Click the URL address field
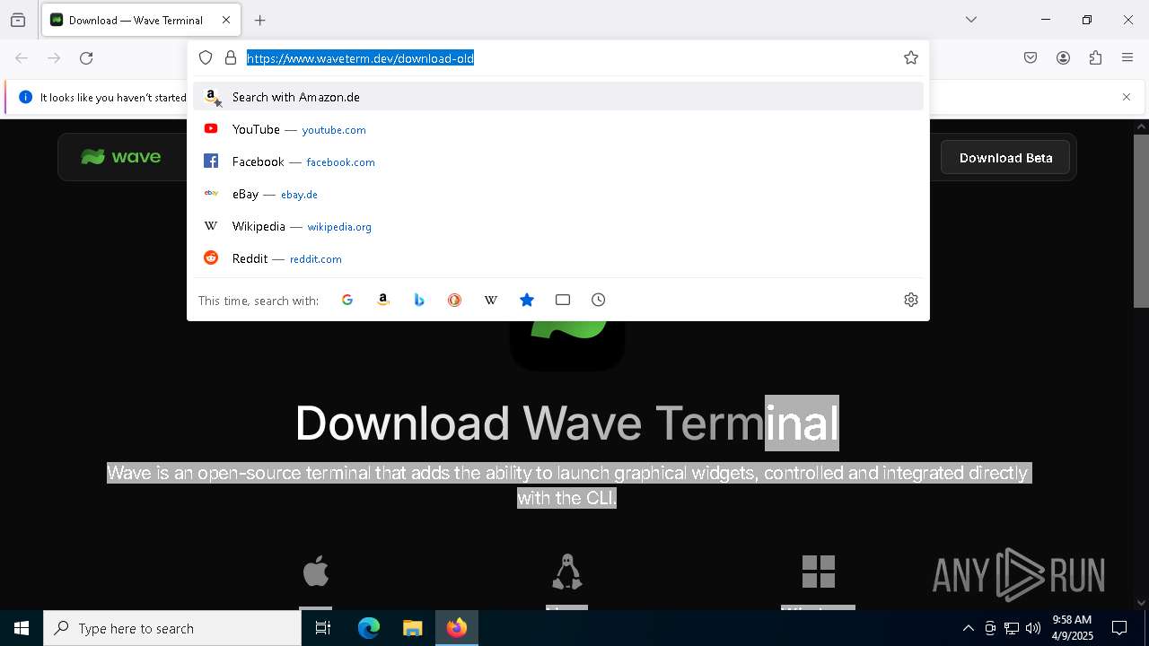 point(571,58)
